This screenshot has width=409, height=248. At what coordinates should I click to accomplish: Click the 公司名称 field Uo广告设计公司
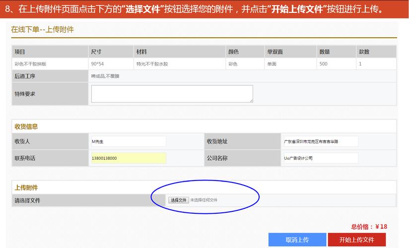(x=321, y=158)
